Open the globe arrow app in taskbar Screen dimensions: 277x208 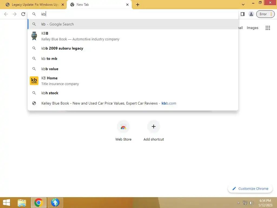click(55, 203)
